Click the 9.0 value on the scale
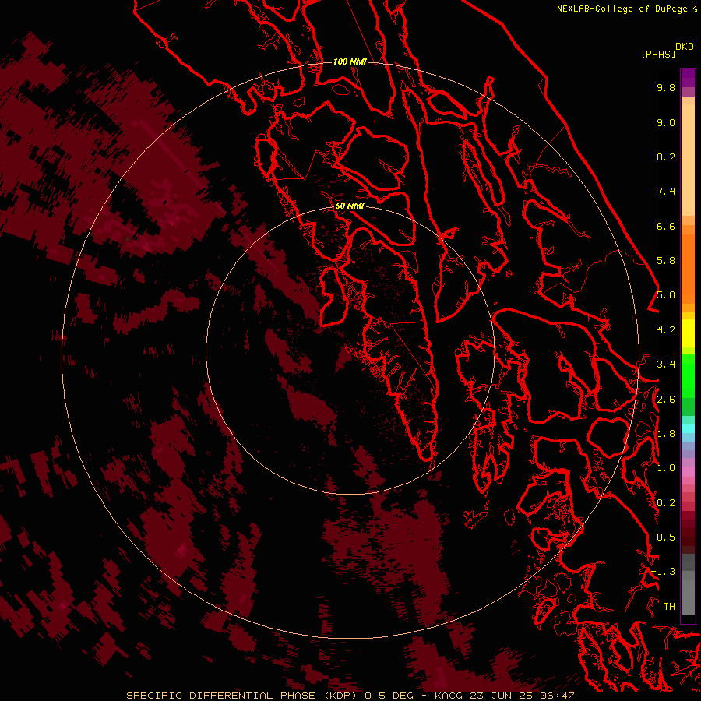This screenshot has height=701, width=701. pyautogui.click(x=666, y=122)
